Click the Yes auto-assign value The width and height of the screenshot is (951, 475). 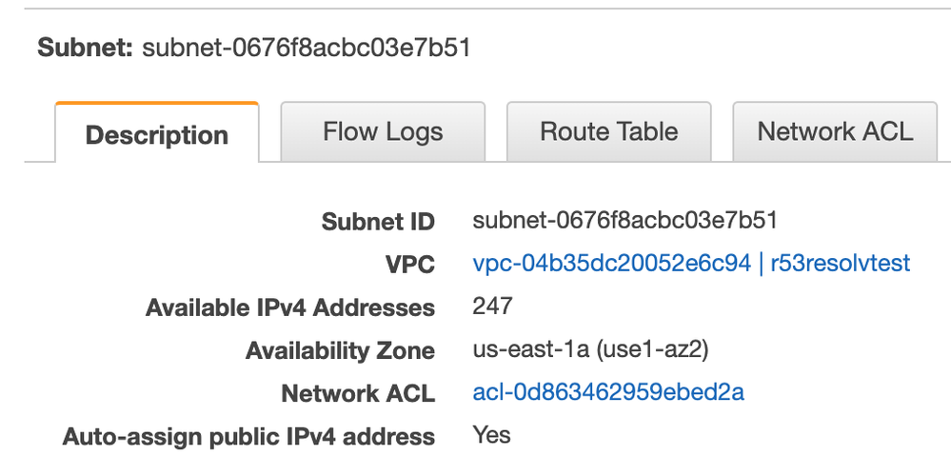pyautogui.click(x=491, y=435)
